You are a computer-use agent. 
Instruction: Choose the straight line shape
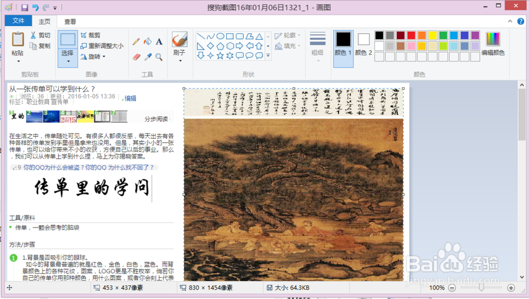click(x=200, y=36)
